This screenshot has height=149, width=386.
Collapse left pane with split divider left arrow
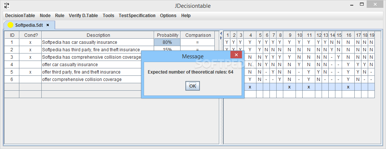tap(221, 33)
